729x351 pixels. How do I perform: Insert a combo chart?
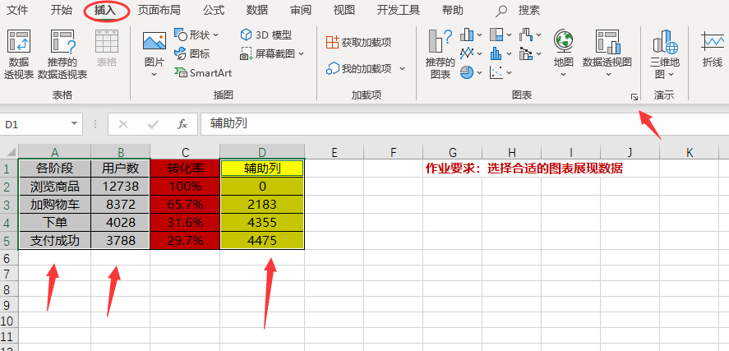(x=526, y=53)
